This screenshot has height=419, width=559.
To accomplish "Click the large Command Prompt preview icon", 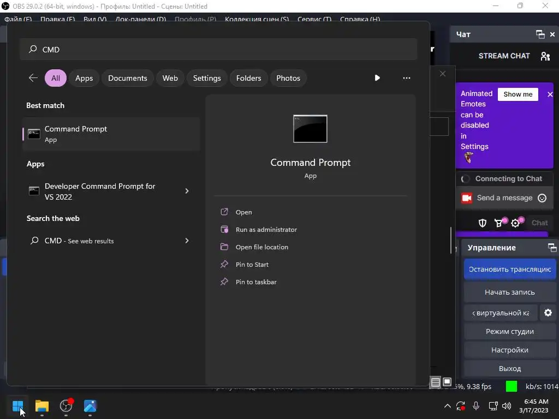I will [x=310, y=129].
